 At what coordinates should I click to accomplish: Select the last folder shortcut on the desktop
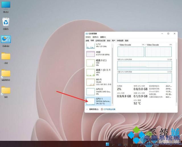(6, 92)
